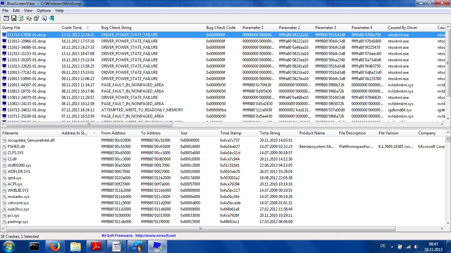Sort by Bug Check String column header

coord(152,28)
